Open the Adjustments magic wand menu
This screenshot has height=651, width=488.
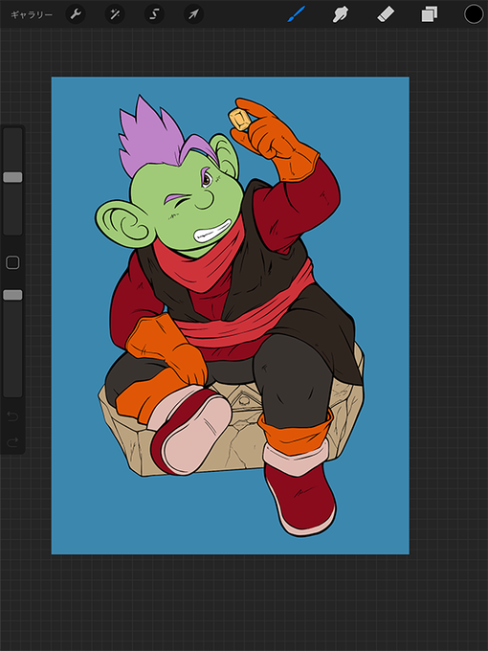pos(115,14)
